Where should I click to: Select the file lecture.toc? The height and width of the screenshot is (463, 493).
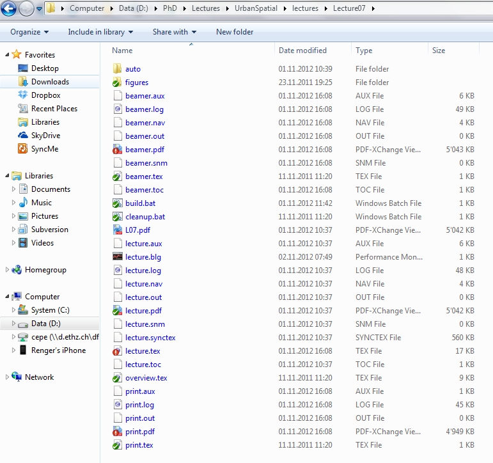point(143,365)
